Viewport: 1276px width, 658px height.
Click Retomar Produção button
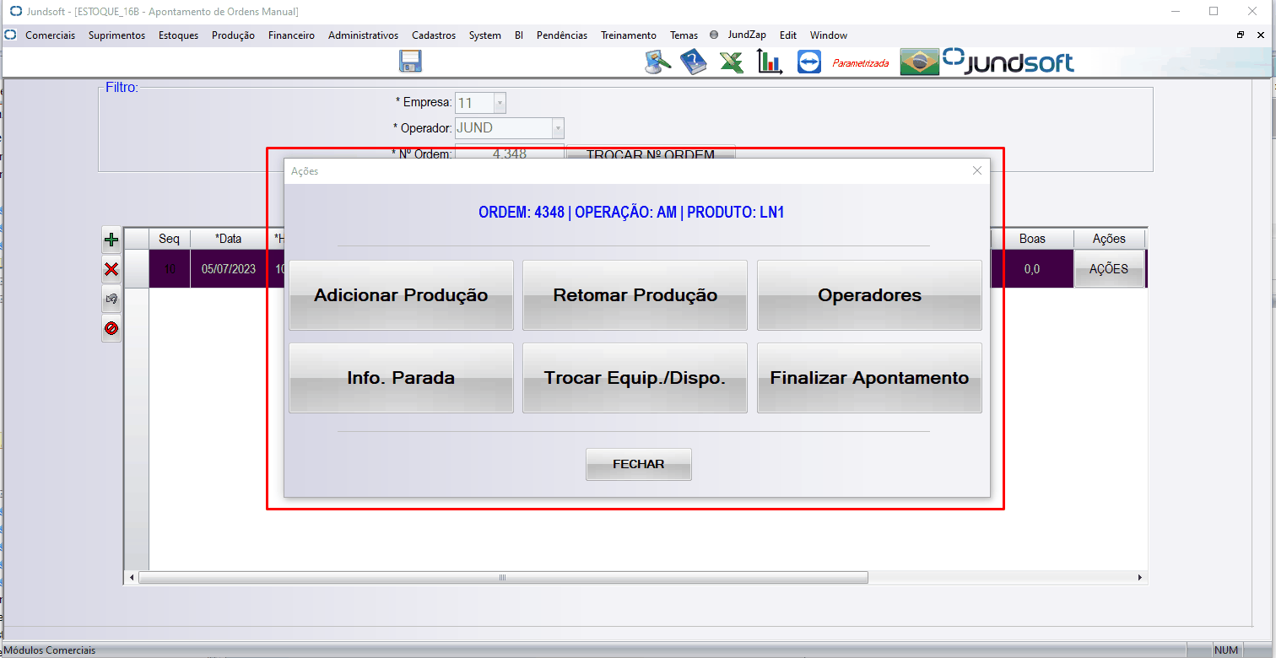[x=635, y=295]
